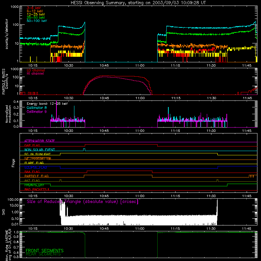The width and height of the screenshot is (261, 261).
Task: Click the Normalized modulation axis label
Action: pos(8,114)
